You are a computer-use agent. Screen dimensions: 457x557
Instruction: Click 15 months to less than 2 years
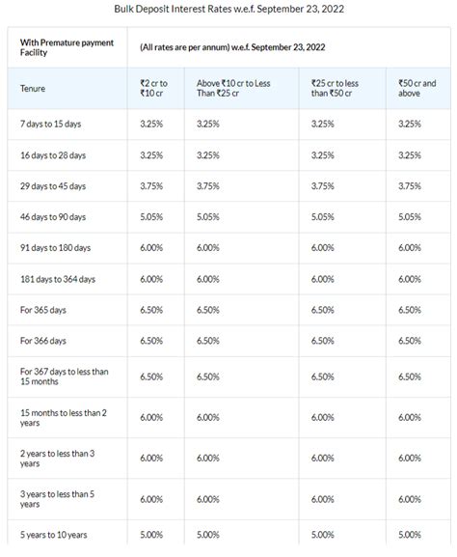64,418
